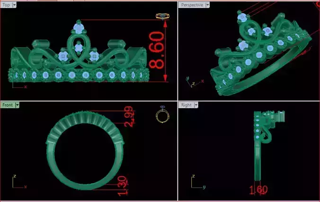Select the 8.60 height dimension text
Viewport: 320px width, 202px height.
157,50
